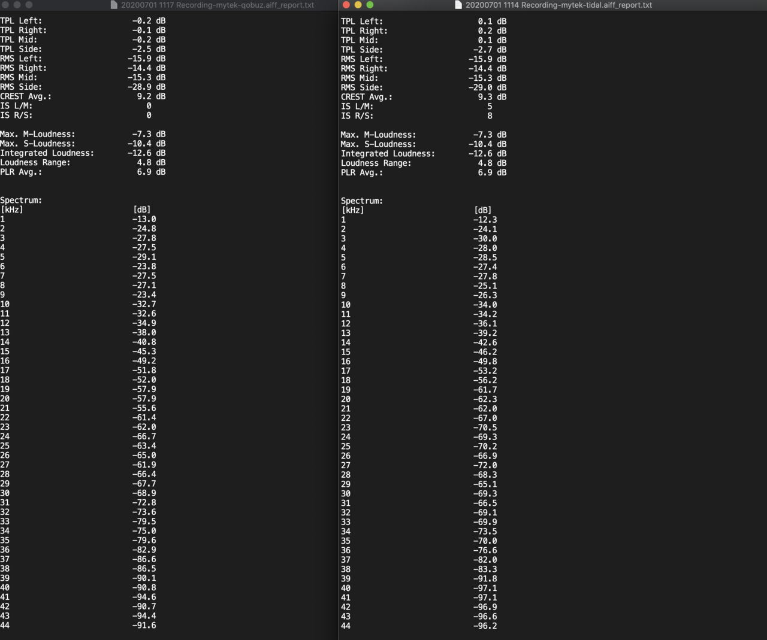767x640 pixels.
Task: Click the 'Spectrum:' heading in the tidal report
Action: pyautogui.click(x=362, y=201)
